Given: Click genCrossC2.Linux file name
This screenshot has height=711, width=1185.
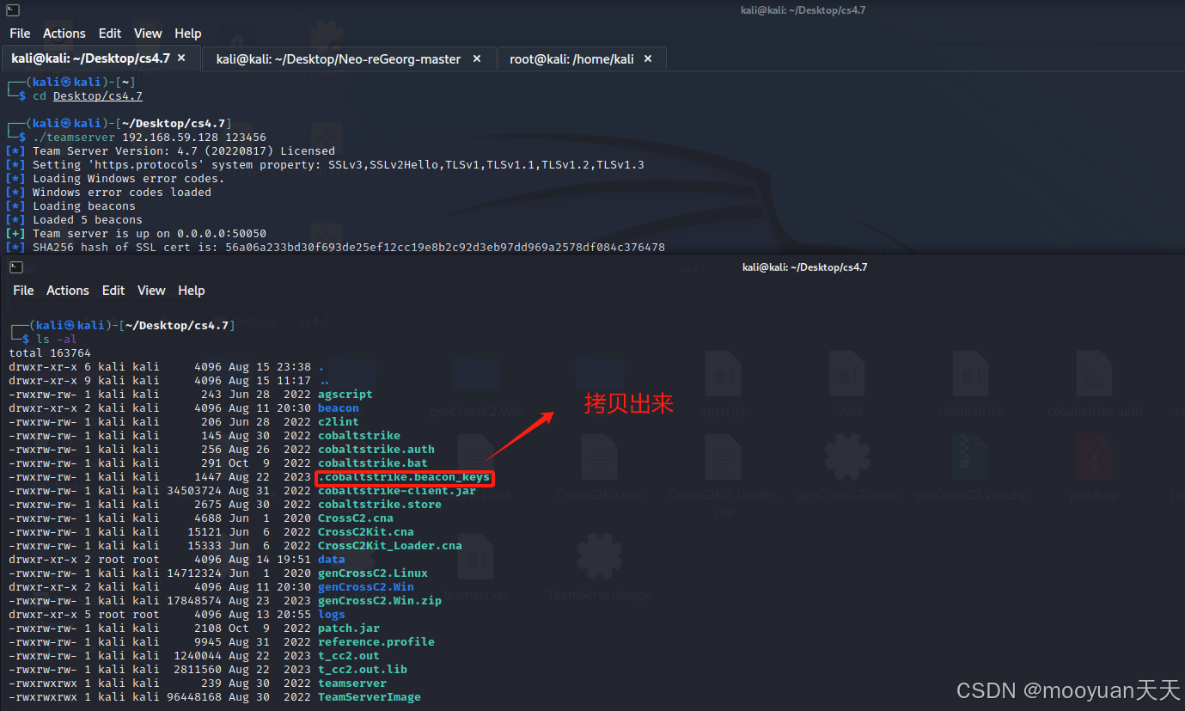Looking at the screenshot, I should 373,573.
